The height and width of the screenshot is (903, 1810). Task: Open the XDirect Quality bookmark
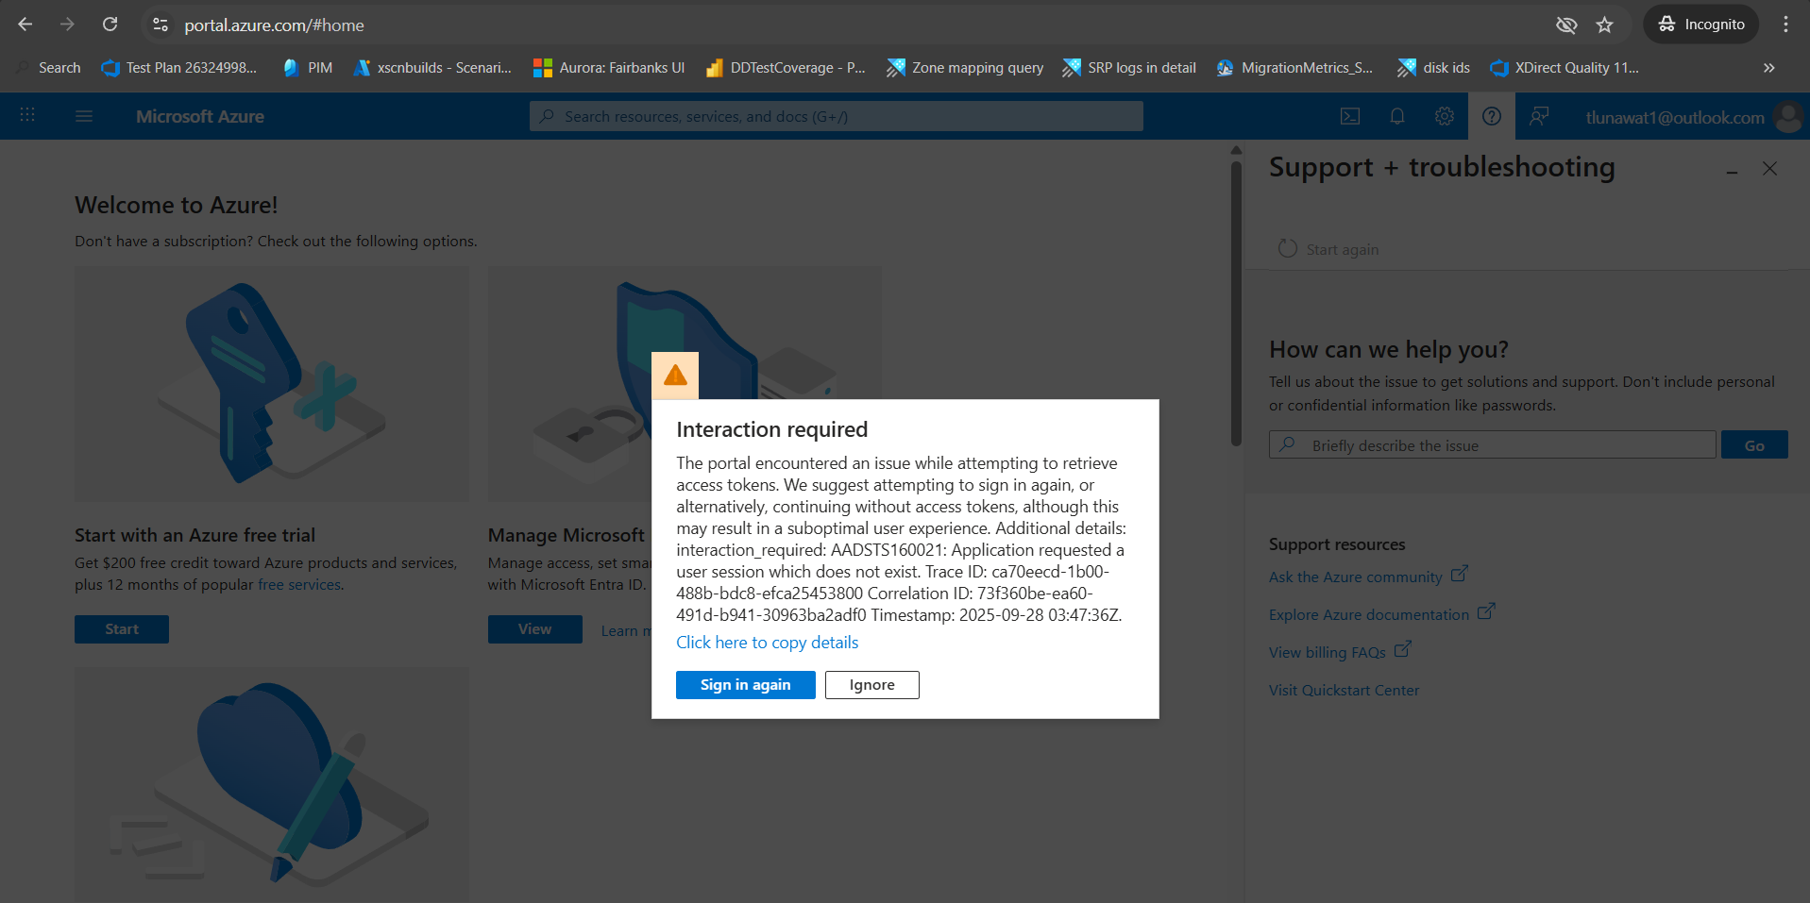1565,68
